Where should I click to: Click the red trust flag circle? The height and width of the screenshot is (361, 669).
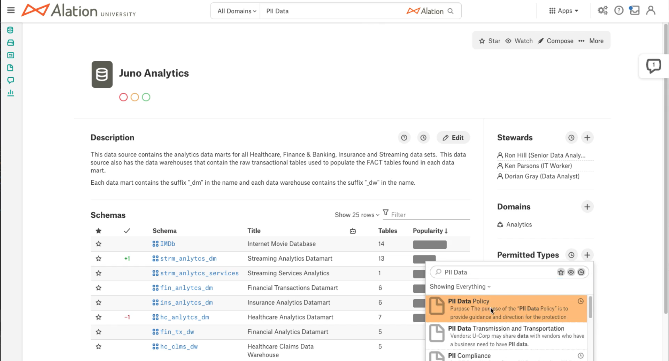point(123,97)
